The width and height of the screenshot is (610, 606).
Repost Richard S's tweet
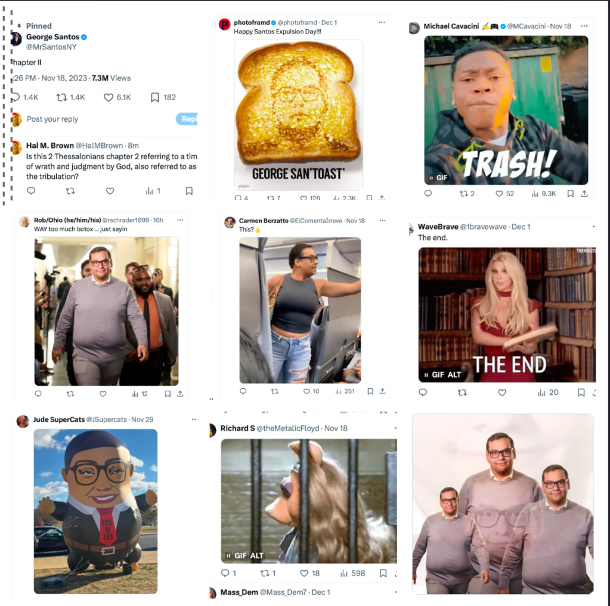point(265,573)
